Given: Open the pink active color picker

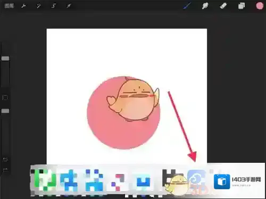Looking at the screenshot, I should (x=260, y=6).
